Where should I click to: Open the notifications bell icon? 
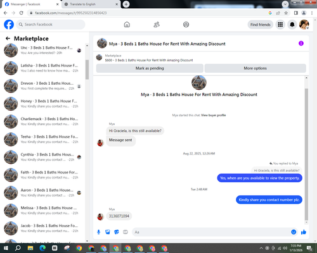(x=292, y=25)
